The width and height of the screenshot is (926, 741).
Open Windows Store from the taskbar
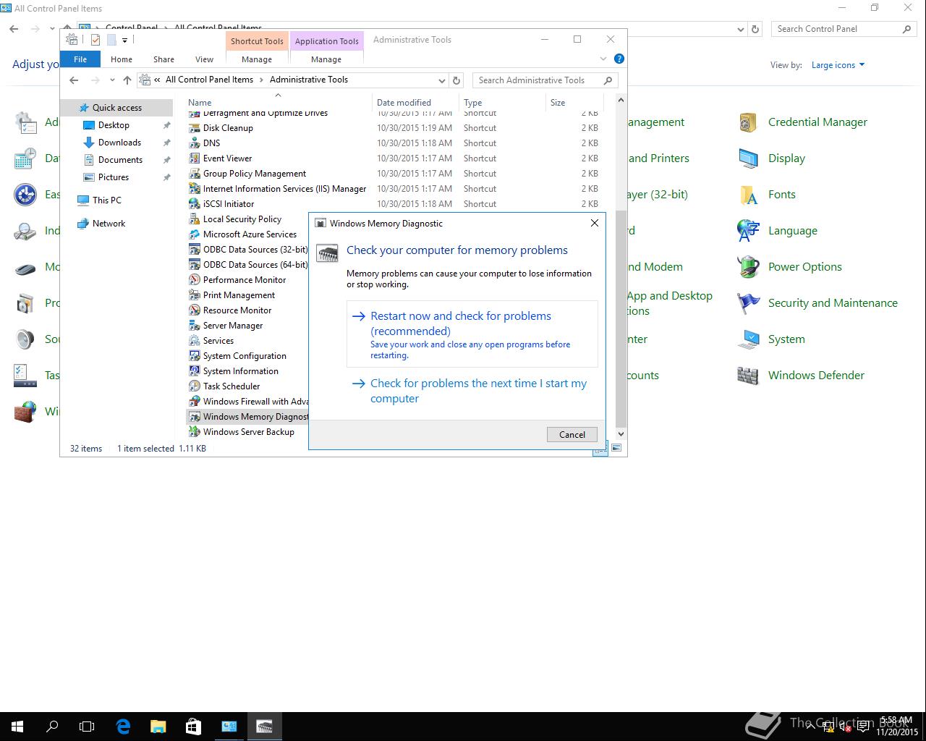[193, 727]
